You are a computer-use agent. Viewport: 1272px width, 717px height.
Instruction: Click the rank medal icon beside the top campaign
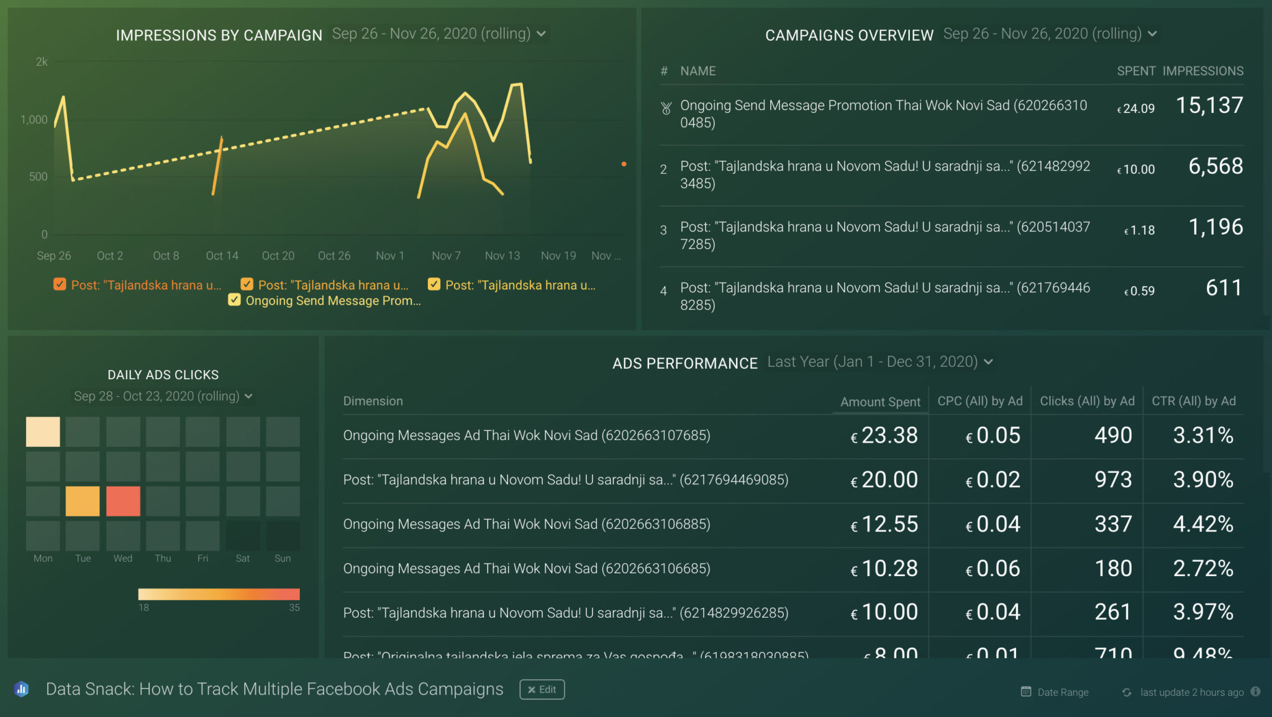(x=665, y=107)
